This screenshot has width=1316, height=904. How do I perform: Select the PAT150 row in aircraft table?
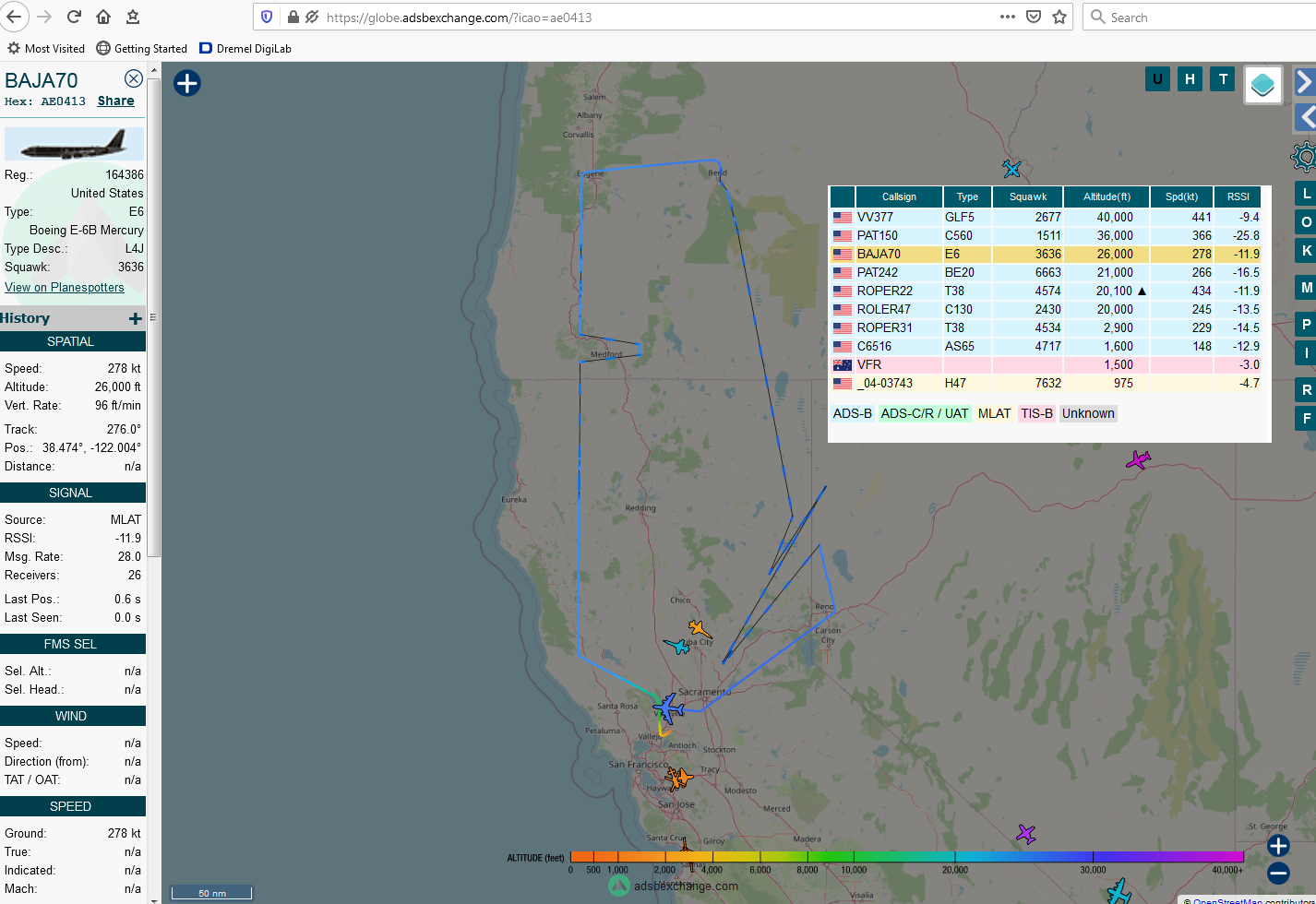coord(1046,235)
